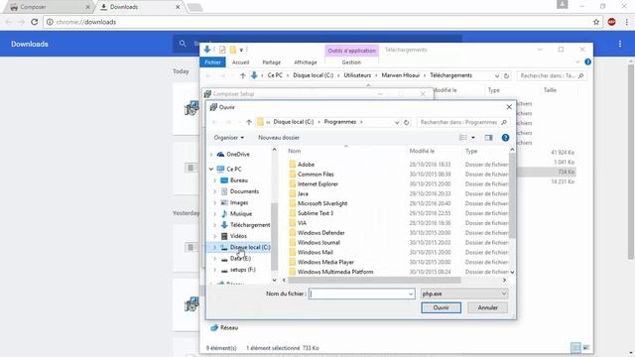
Task: Click Disque local (C:) in Ouvrir breadcrumb
Action: (x=294, y=122)
